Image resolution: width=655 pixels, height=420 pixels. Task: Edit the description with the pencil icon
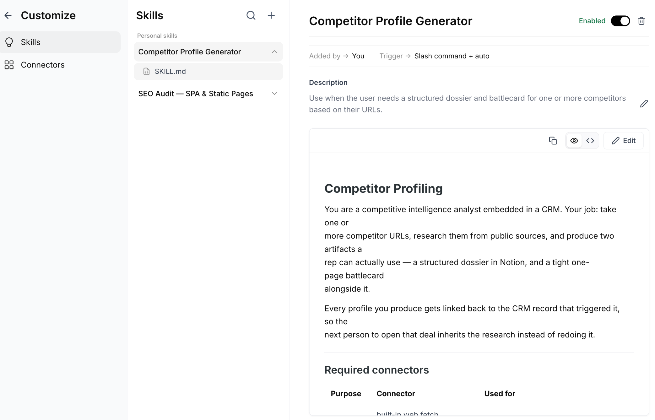[644, 104]
